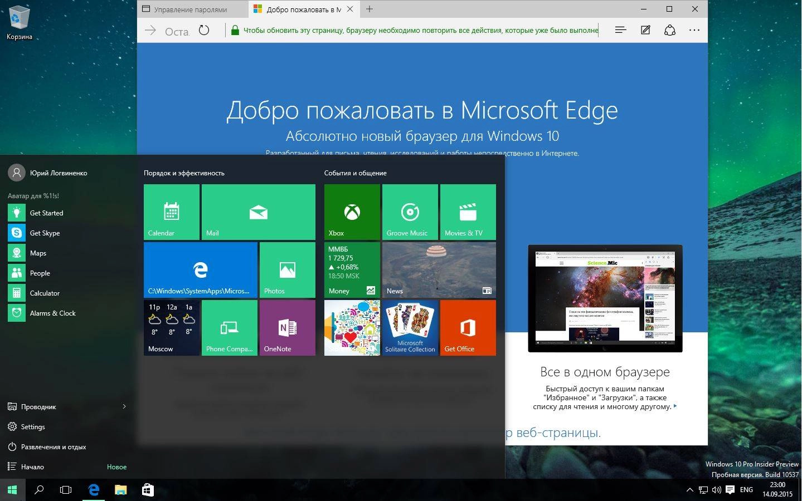The width and height of the screenshot is (802, 501).
Task: Open the Money tile
Action: tap(352, 270)
